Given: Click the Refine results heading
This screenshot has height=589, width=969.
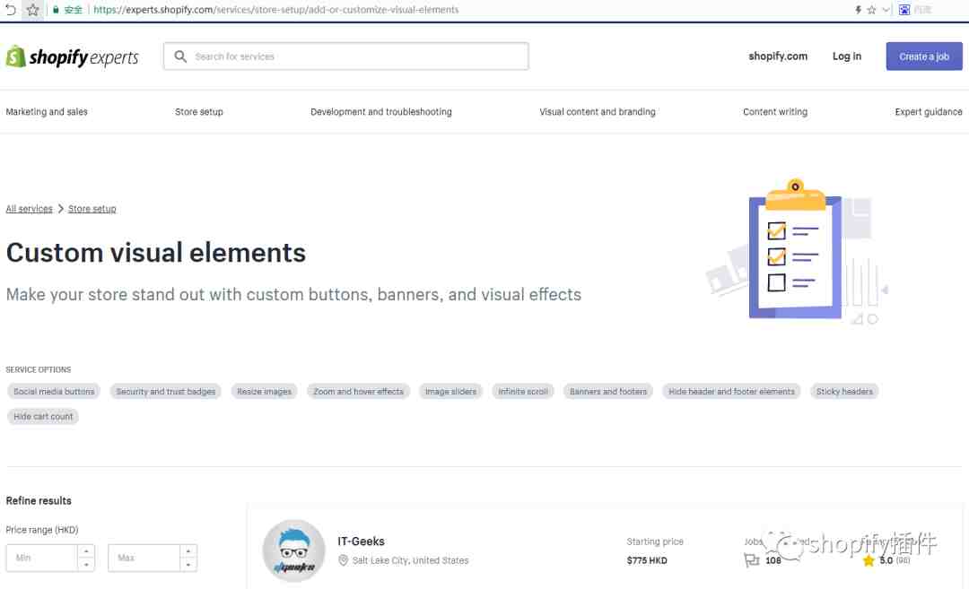Looking at the screenshot, I should (x=39, y=501).
